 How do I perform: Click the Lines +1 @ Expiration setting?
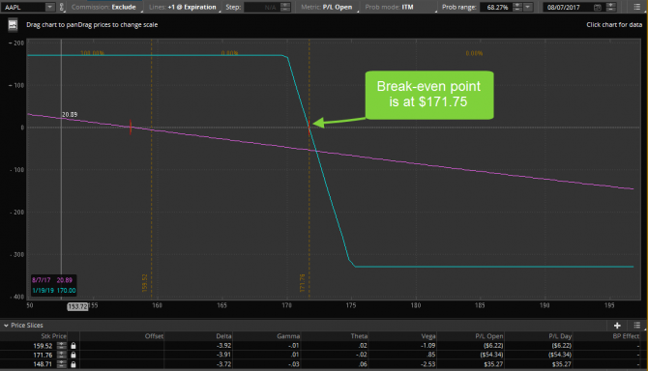pos(183,7)
